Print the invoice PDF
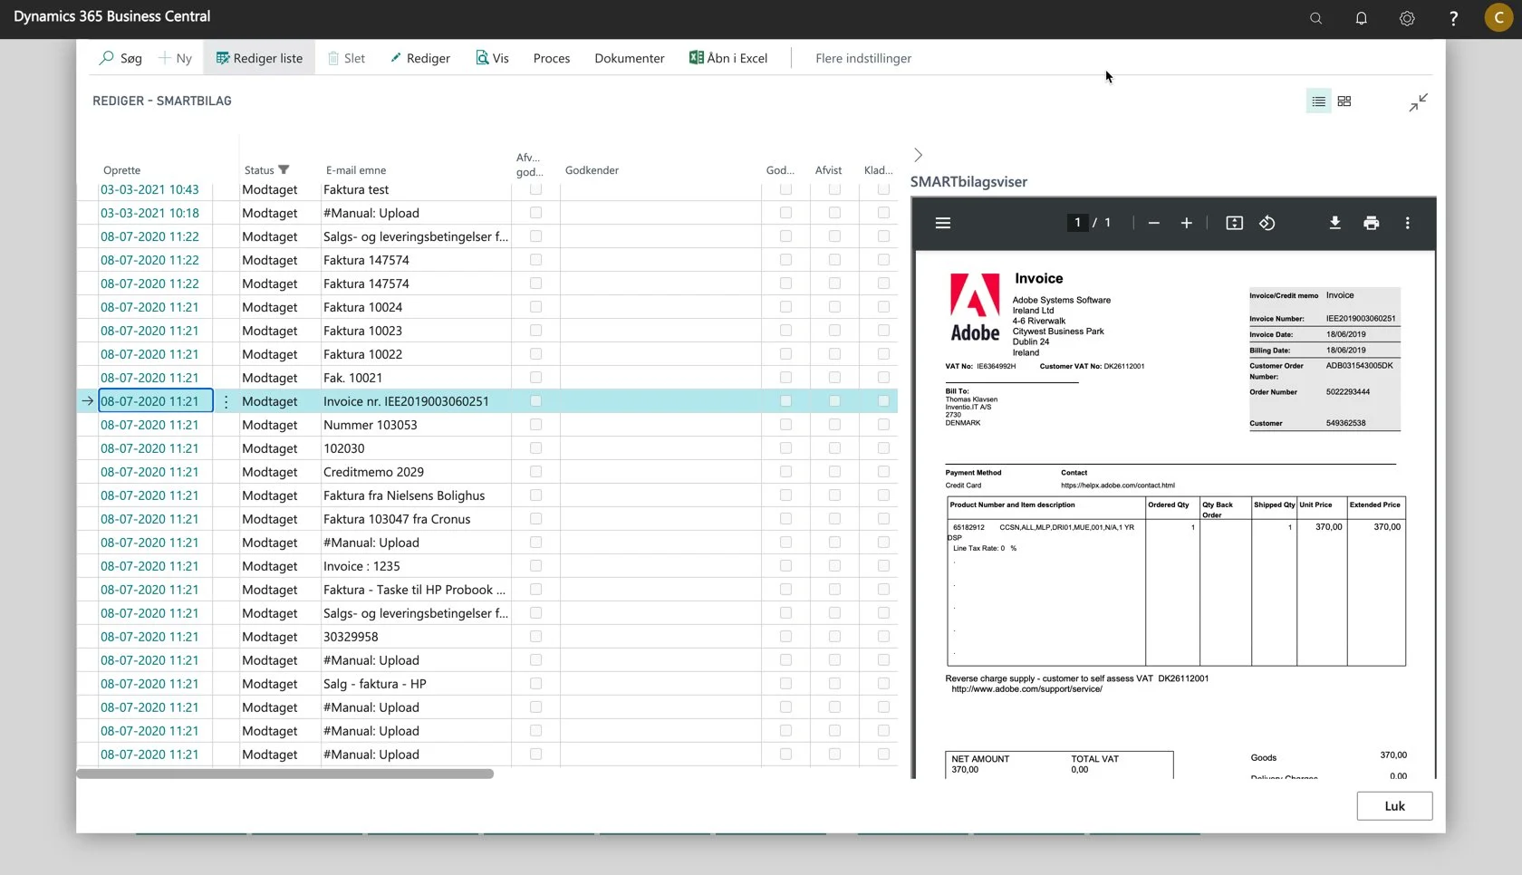1522x875 pixels. 1371,223
